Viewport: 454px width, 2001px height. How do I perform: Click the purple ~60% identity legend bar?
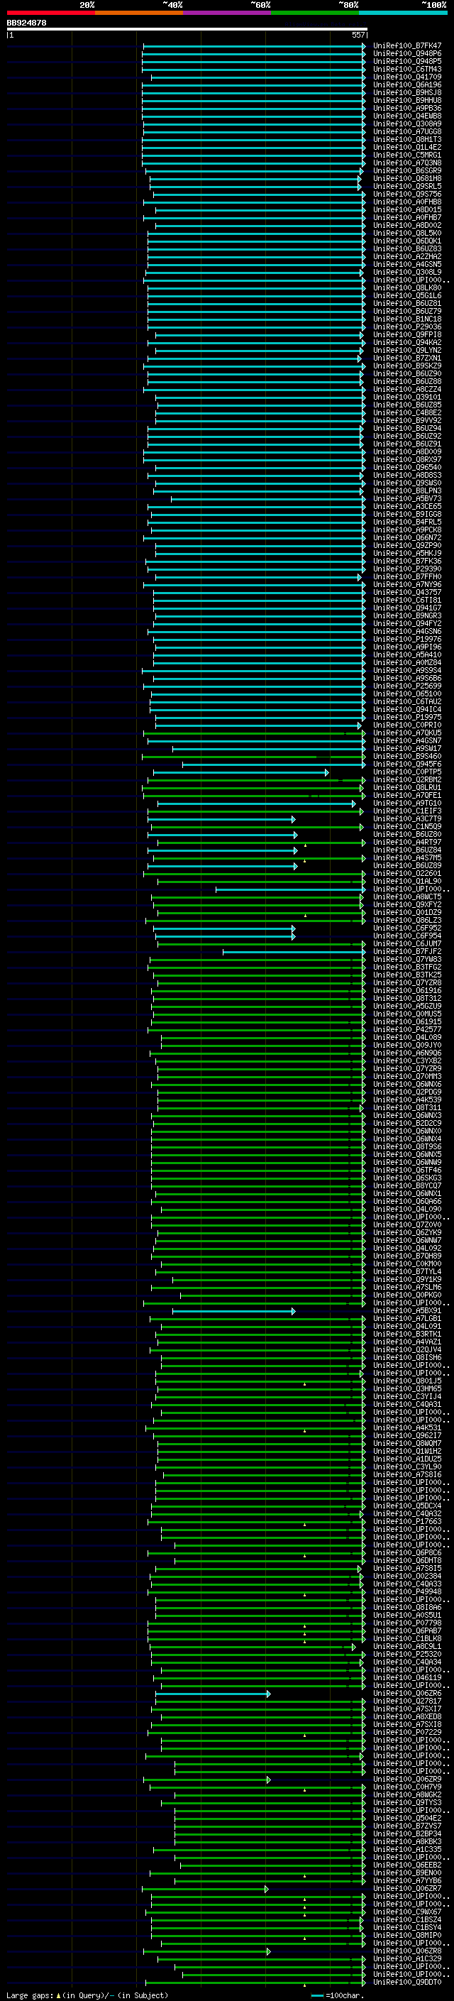tap(226, 13)
